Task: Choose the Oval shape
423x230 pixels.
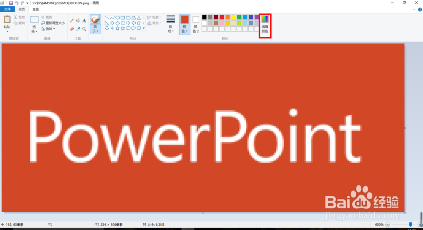Action: [118, 18]
